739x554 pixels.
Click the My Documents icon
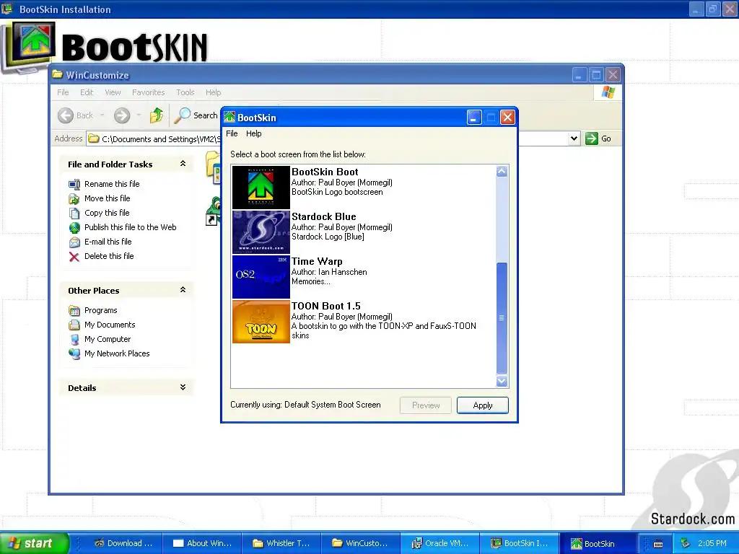click(74, 325)
